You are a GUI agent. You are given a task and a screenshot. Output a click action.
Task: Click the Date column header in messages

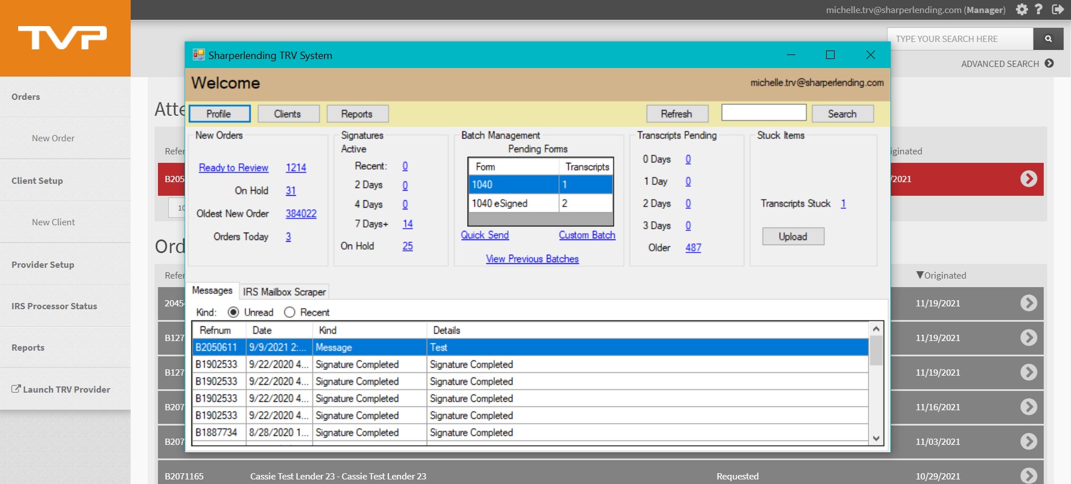(x=280, y=330)
